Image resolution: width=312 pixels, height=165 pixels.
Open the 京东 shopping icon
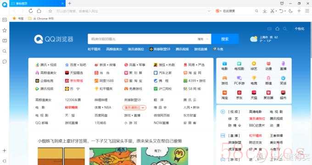(239, 95)
